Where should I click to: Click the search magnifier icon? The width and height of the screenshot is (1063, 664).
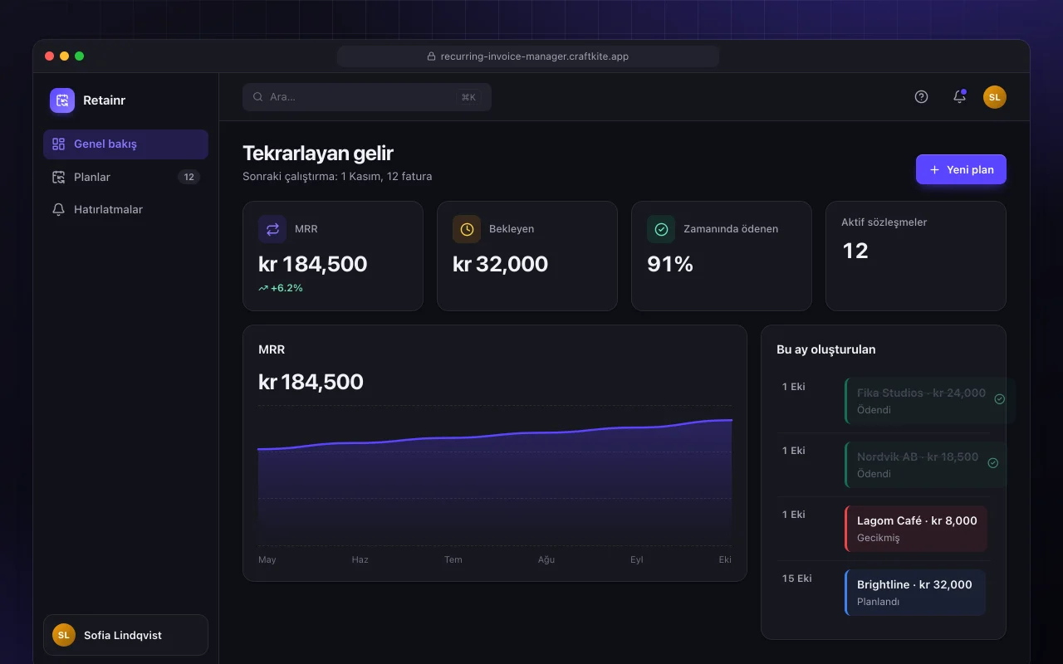coord(258,97)
